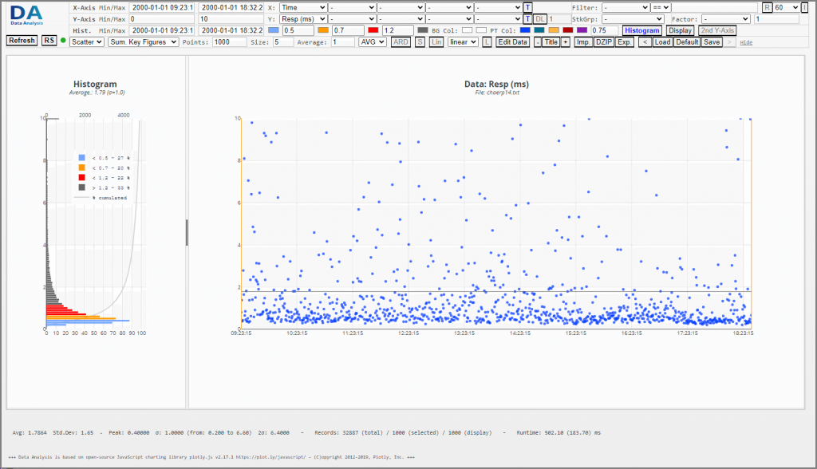Click the Edit Data button
Viewport: 817px width, 469px height.
[513, 42]
